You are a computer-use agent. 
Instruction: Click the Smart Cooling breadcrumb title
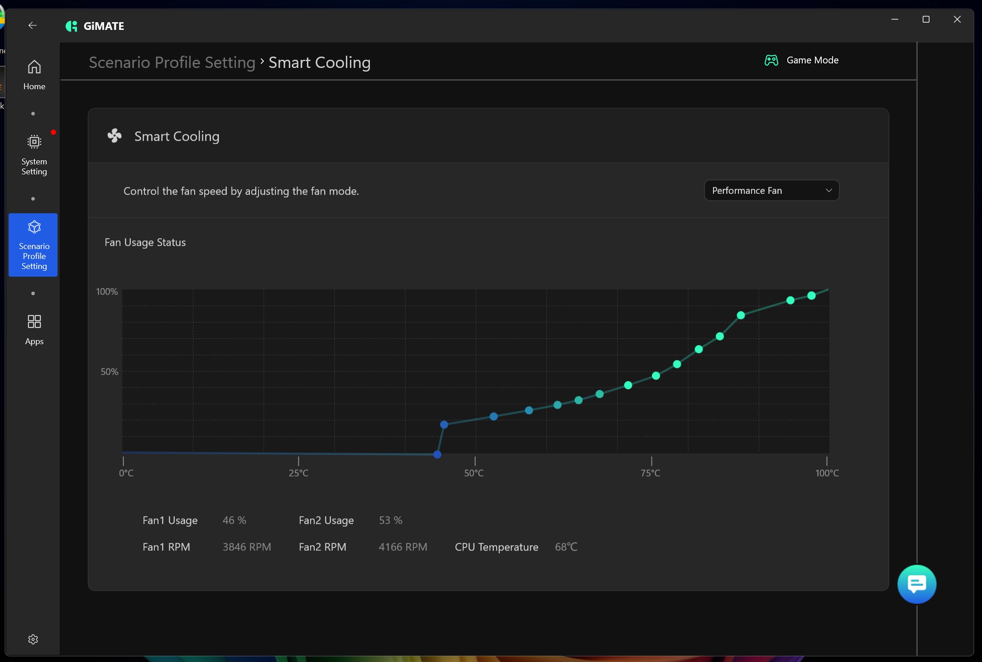tap(319, 62)
